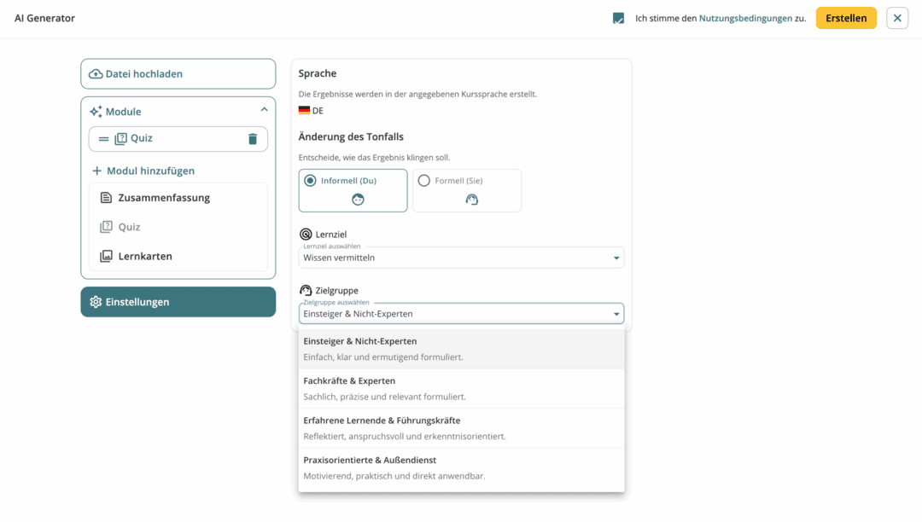Choose Praxisorientierte & Außendienst option
922x522 pixels.
click(x=462, y=468)
